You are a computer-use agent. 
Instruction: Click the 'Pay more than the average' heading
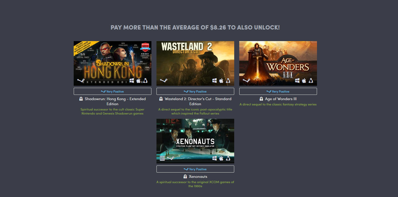tap(195, 27)
